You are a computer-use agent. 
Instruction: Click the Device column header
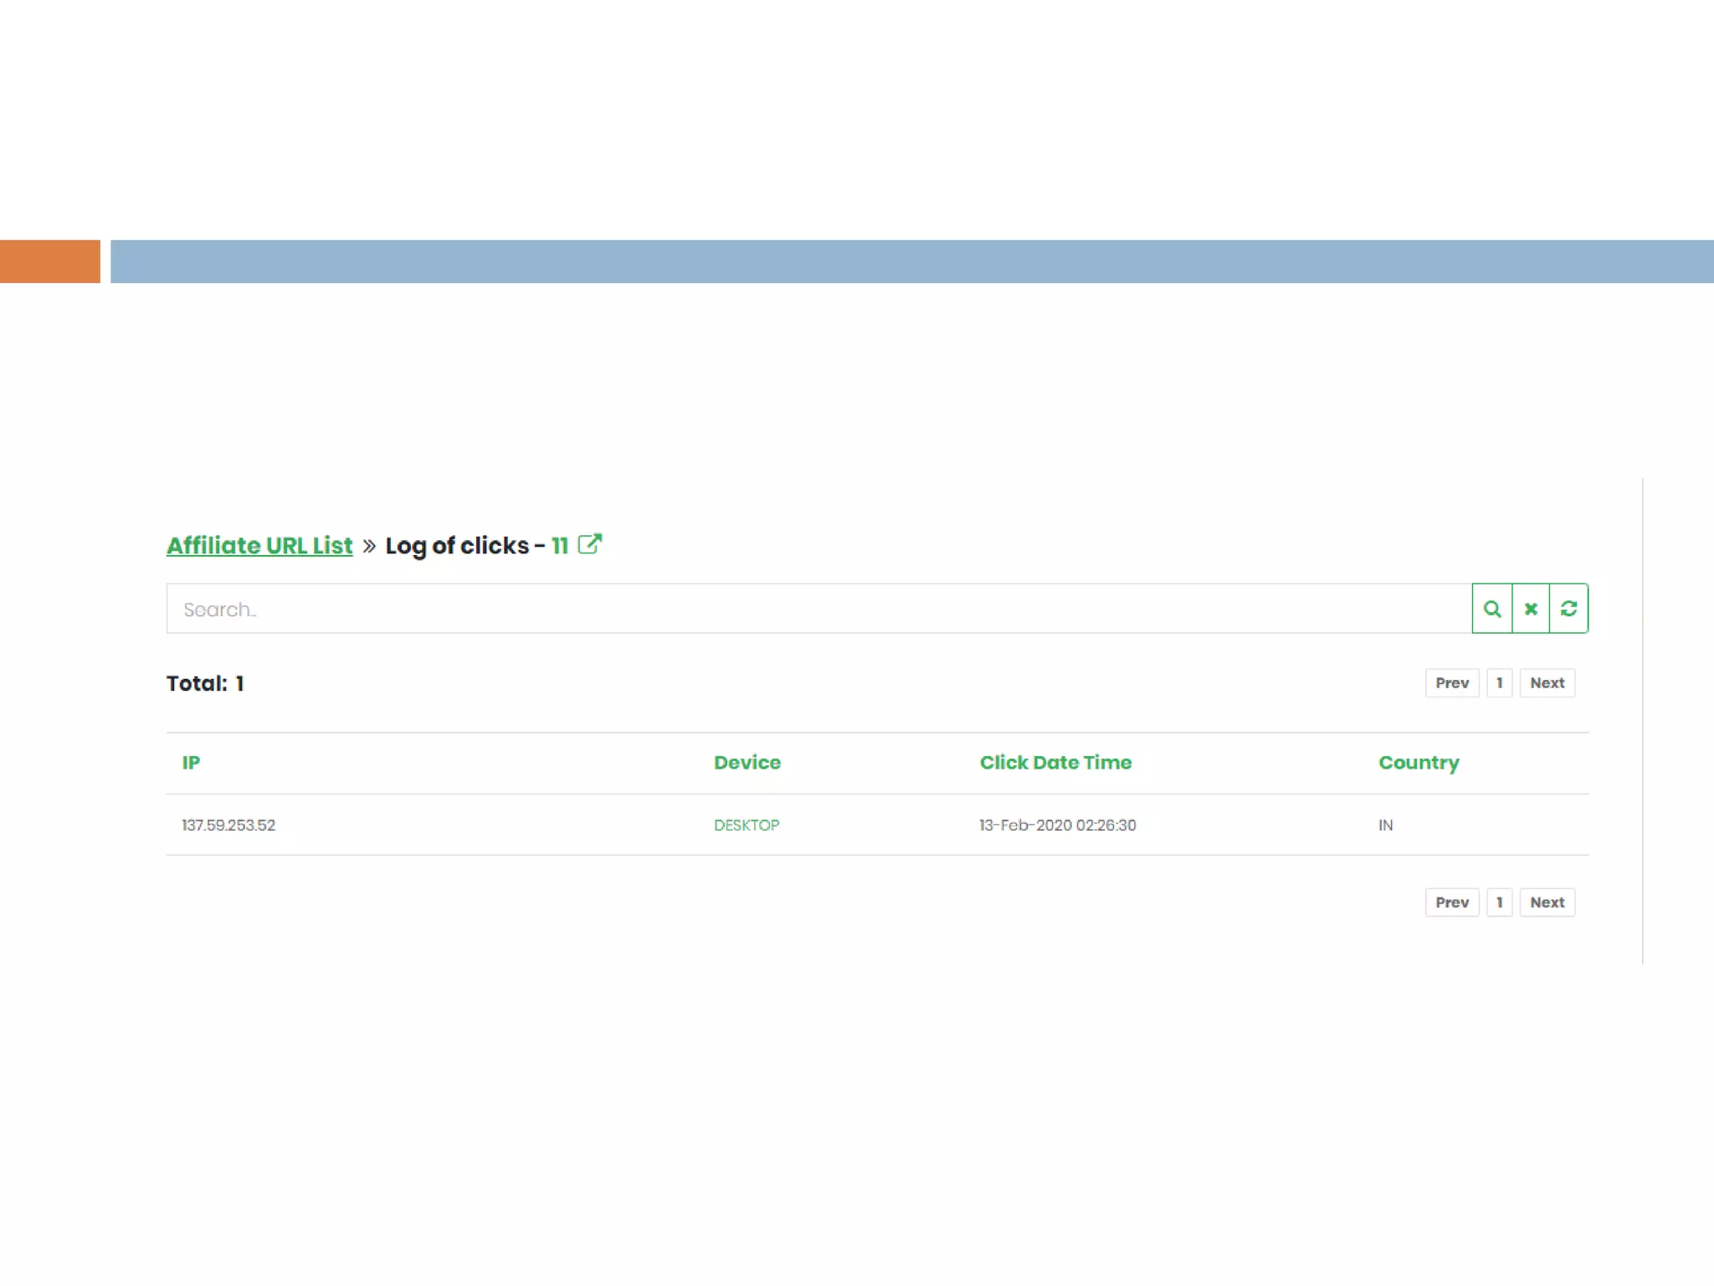point(747,763)
